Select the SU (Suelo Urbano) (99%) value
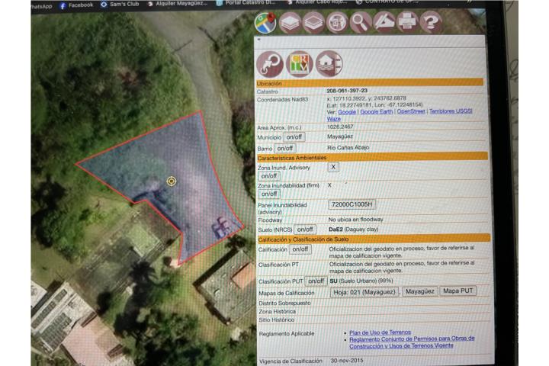This screenshot has width=549, height=366. [361, 281]
